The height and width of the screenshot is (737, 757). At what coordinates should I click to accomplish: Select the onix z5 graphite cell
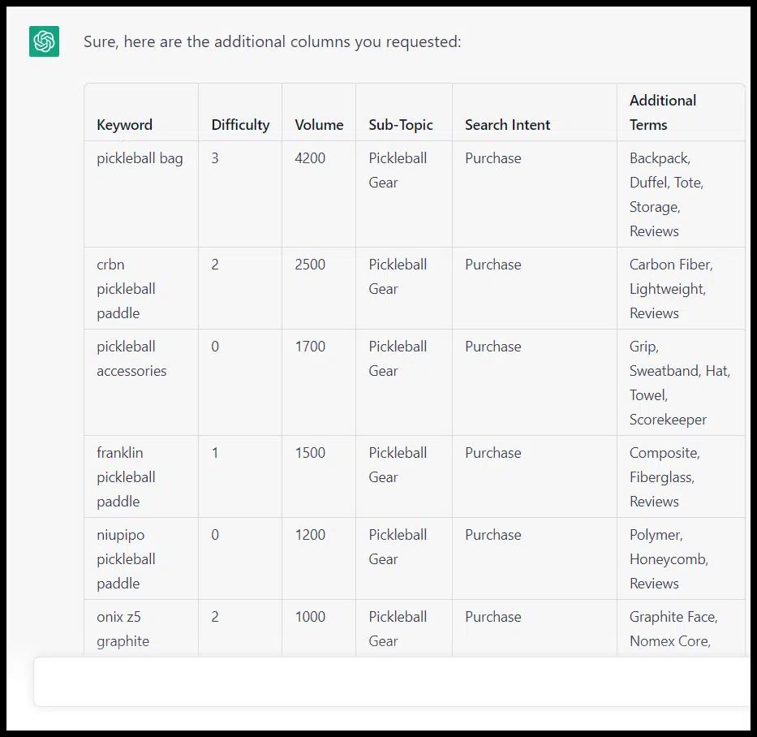coord(123,629)
